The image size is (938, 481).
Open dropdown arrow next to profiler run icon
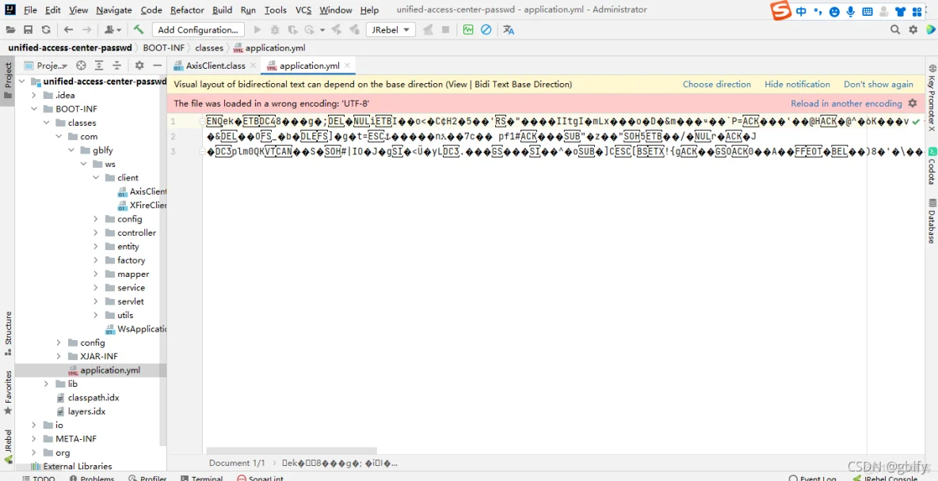tap(322, 30)
